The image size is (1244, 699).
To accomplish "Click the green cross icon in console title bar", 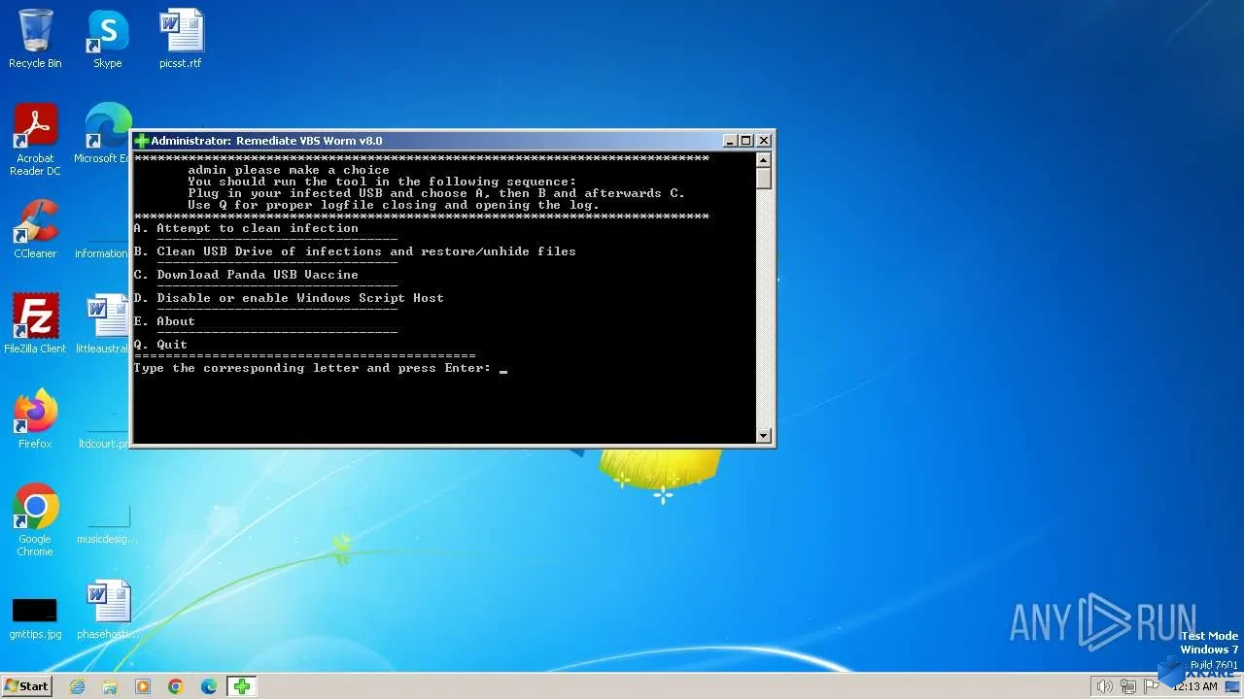I will tap(142, 141).
